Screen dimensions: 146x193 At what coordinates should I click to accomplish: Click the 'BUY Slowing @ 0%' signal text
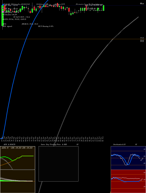(46, 26)
